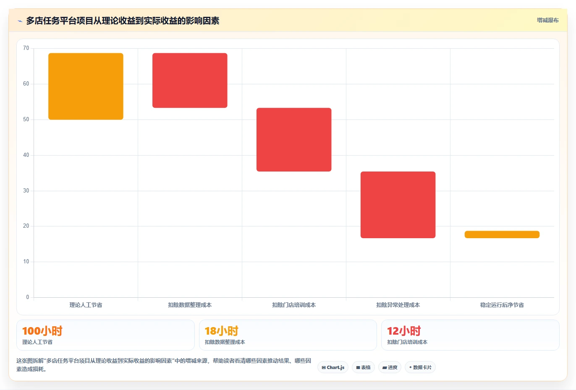Screen dimensions: 576x390
Task: Select the 表格 tag pill
Action: pyautogui.click(x=363, y=367)
